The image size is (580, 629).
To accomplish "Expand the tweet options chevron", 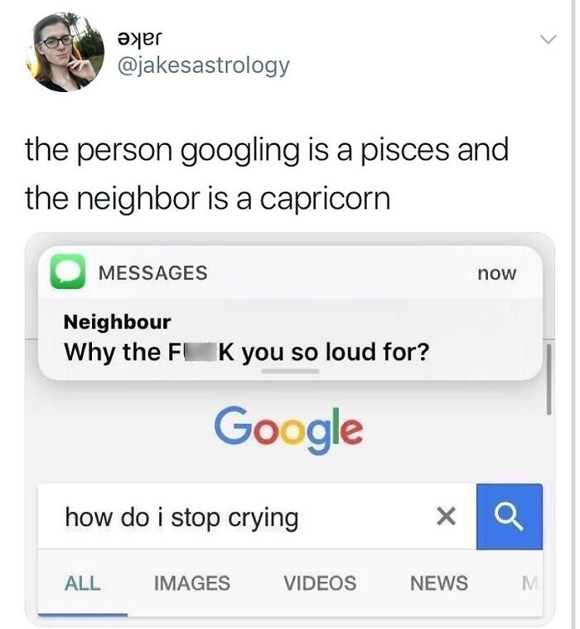I will (x=548, y=39).
